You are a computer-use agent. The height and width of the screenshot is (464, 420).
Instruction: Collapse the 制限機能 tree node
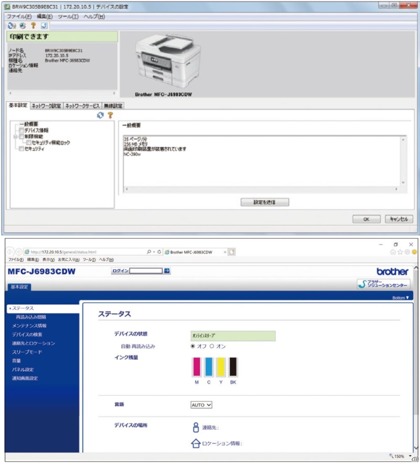15,136
